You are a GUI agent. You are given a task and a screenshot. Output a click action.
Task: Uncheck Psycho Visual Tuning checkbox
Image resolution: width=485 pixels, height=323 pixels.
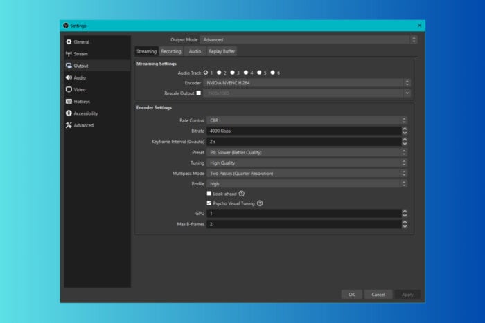point(209,203)
